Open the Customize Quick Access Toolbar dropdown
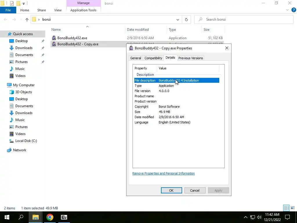Screen dimensions: 297x223 point(24,3)
